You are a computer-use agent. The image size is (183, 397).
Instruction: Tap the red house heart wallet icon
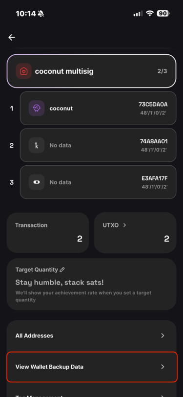click(x=24, y=71)
